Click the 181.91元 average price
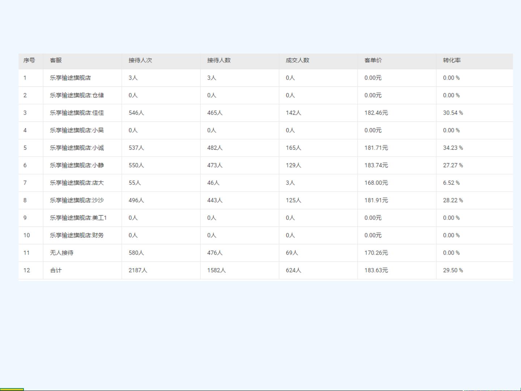Image resolution: width=521 pixels, height=391 pixels. pyautogui.click(x=376, y=200)
